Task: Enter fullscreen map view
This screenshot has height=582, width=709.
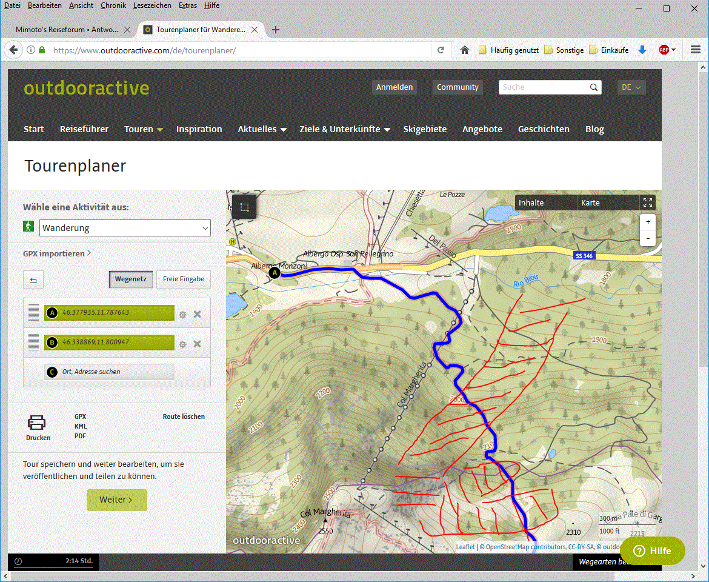Action: tap(647, 202)
